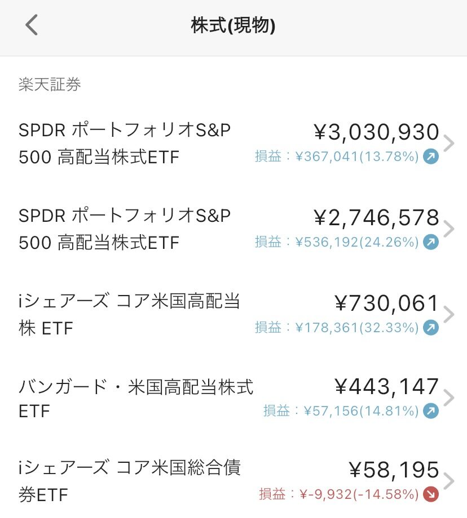Open chevron for ¥730,061 holding

[x=448, y=315]
